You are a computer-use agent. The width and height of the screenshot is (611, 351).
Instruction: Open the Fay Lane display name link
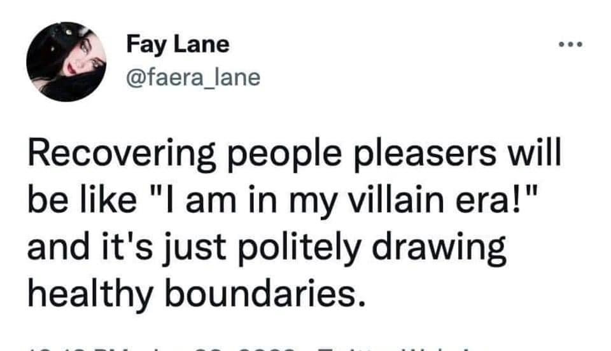point(177,45)
